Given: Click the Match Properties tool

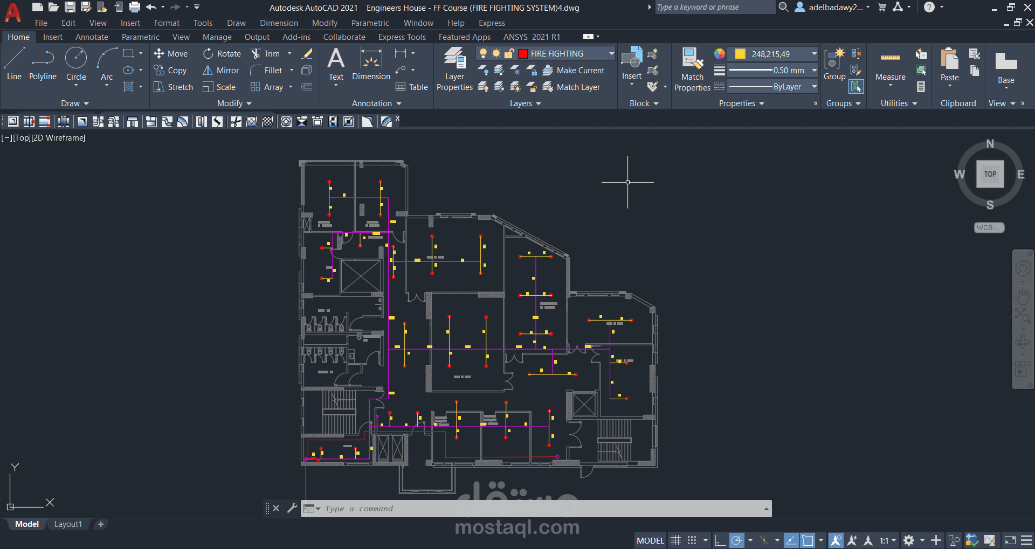Looking at the screenshot, I should point(692,67).
